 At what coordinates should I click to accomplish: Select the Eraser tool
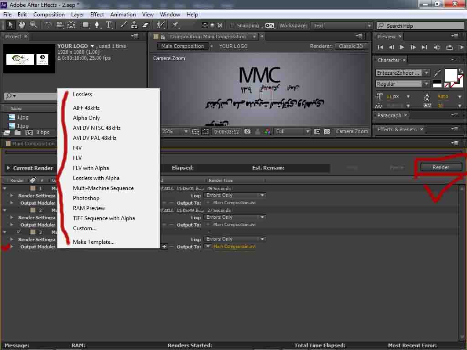pos(145,26)
